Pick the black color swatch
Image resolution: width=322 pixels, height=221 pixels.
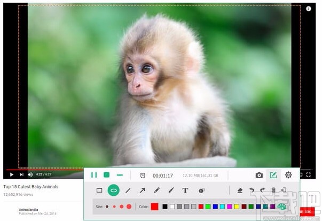tap(165, 207)
